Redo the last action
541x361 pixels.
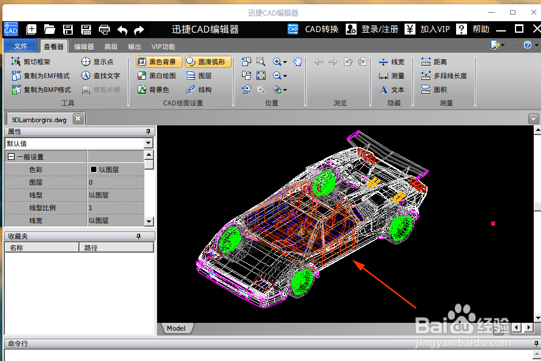click(x=139, y=30)
